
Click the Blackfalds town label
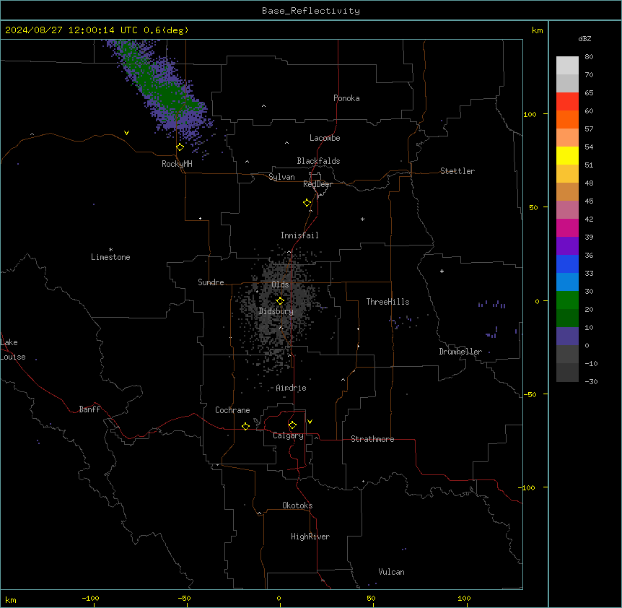pos(318,161)
